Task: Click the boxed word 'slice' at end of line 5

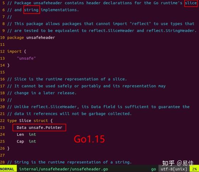Action: click(190, 3)
